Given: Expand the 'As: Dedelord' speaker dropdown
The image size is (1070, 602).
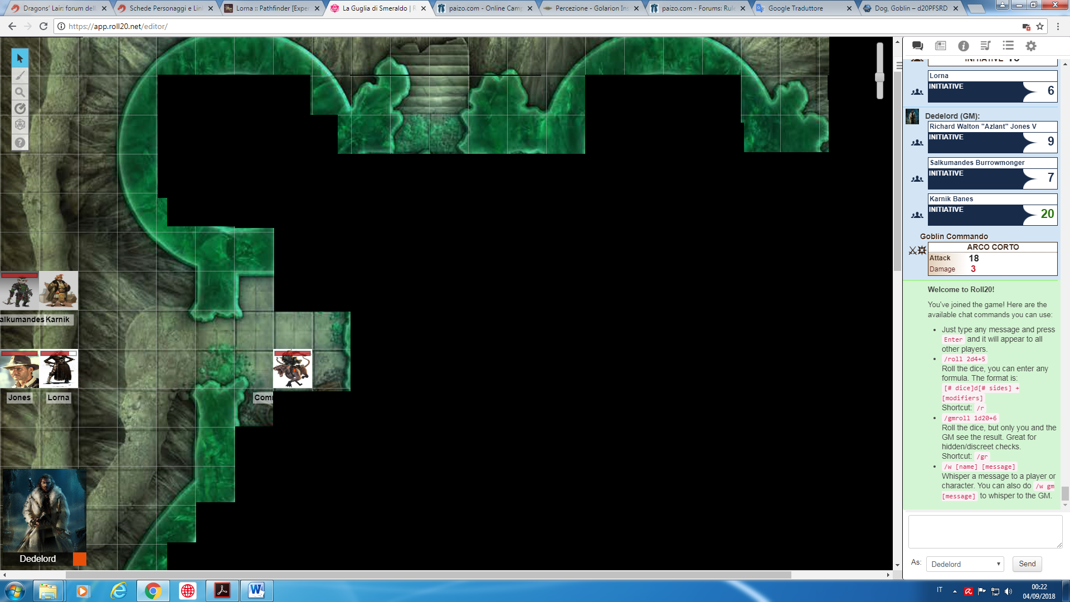Looking at the screenshot, I should point(965,564).
